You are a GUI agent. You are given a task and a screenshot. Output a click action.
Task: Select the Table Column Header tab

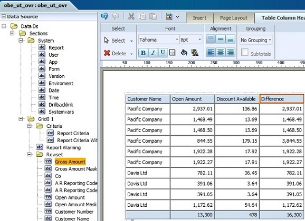tap(280, 18)
